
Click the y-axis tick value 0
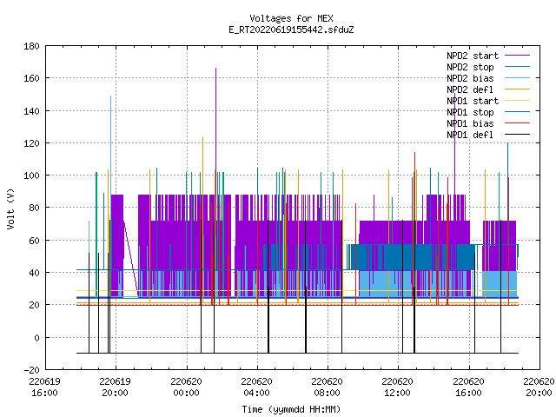[36, 338]
